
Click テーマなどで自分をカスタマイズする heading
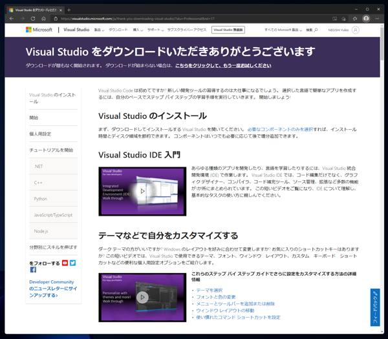click(168, 236)
